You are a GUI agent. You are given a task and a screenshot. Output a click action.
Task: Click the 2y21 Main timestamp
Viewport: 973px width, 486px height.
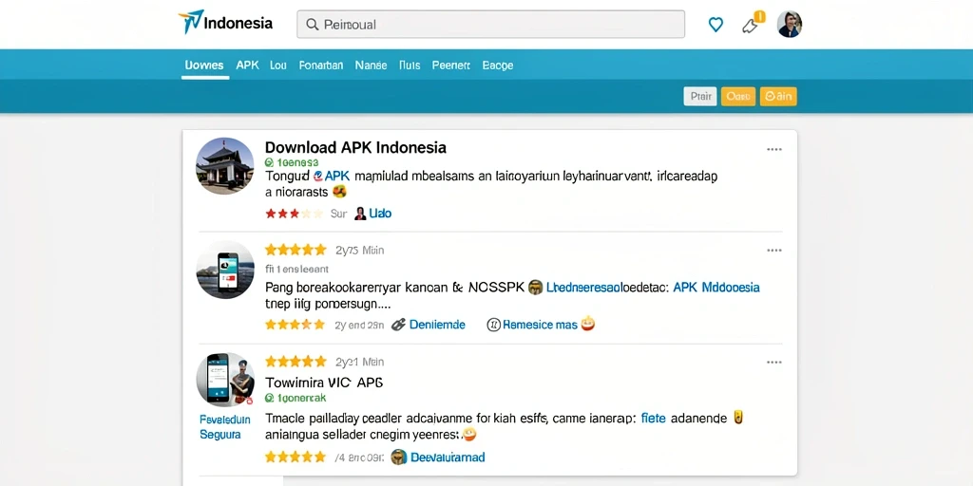point(360,362)
